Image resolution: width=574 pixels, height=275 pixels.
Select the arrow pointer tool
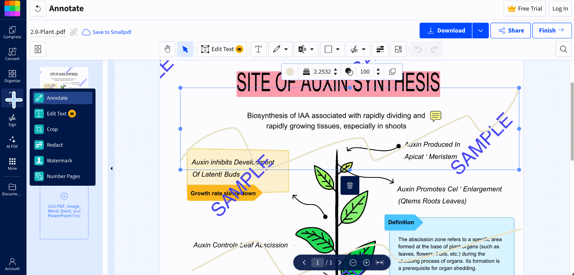tap(185, 49)
